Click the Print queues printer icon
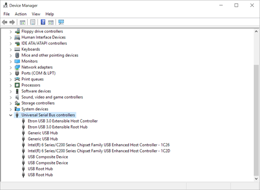Screen dimensions: 260x190 tap(17, 79)
